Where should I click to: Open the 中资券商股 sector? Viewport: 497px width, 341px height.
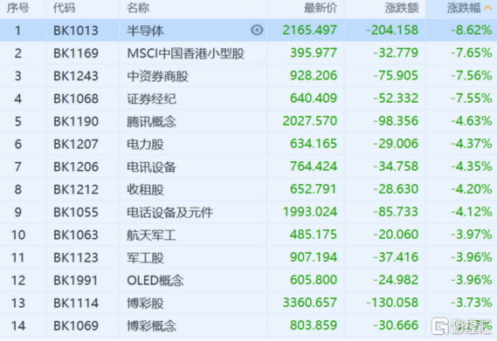[157, 76]
